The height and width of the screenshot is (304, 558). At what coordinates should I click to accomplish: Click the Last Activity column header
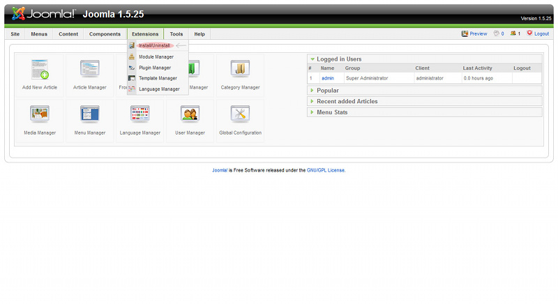478,68
